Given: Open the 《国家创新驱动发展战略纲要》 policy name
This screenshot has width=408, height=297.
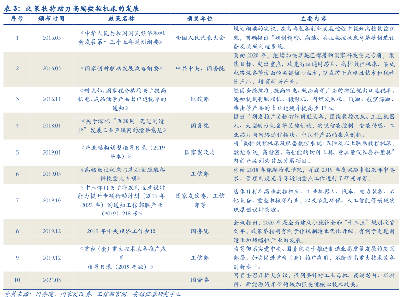Looking at the screenshot, I should point(121,68).
